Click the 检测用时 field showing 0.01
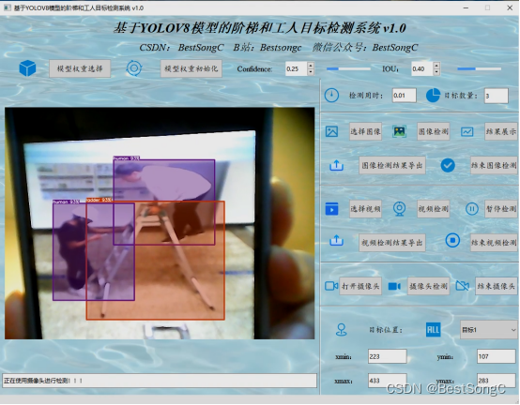Image resolution: width=520 pixels, height=405 pixels. [x=404, y=96]
